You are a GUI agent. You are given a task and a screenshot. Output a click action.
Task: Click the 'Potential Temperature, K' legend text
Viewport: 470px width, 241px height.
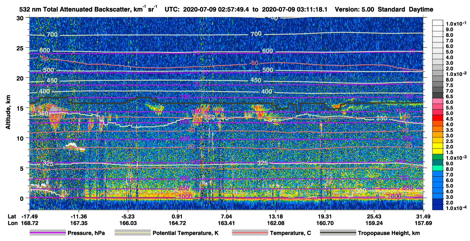pyautogui.click(x=186, y=233)
